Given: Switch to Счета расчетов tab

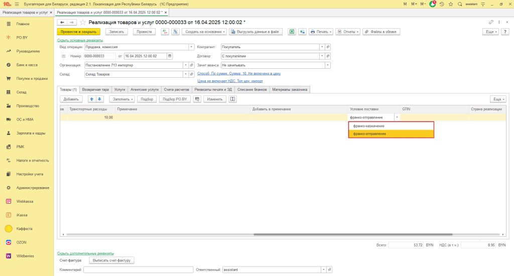Looking at the screenshot, I should [177, 89].
